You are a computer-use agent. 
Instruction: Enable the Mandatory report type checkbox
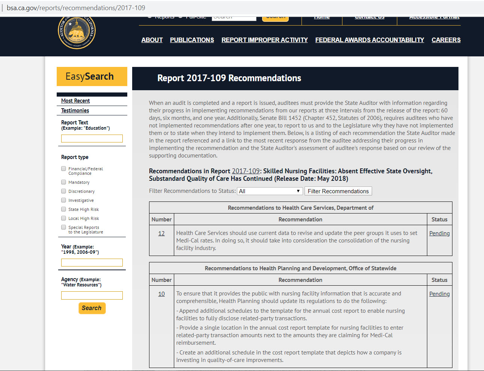pyautogui.click(x=64, y=182)
